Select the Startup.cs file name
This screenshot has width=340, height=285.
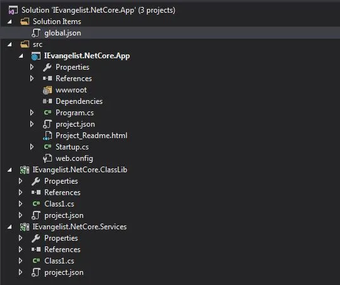point(72,147)
